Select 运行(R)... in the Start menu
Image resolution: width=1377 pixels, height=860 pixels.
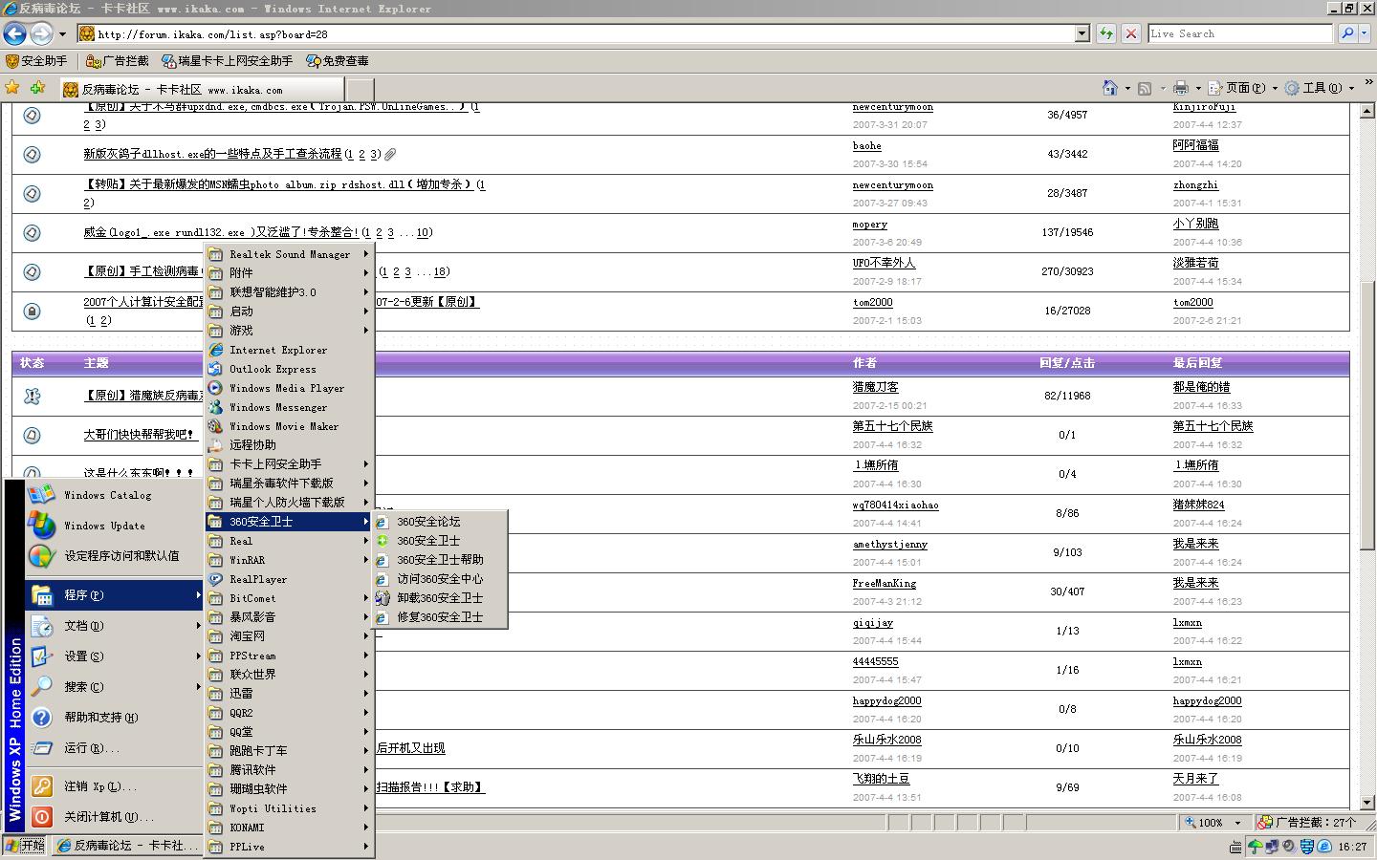pyautogui.click(x=115, y=747)
